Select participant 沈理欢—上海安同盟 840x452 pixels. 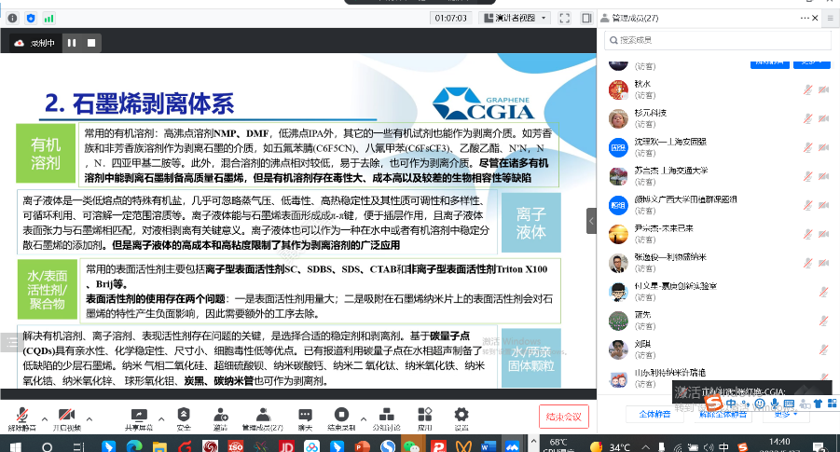(x=718, y=147)
